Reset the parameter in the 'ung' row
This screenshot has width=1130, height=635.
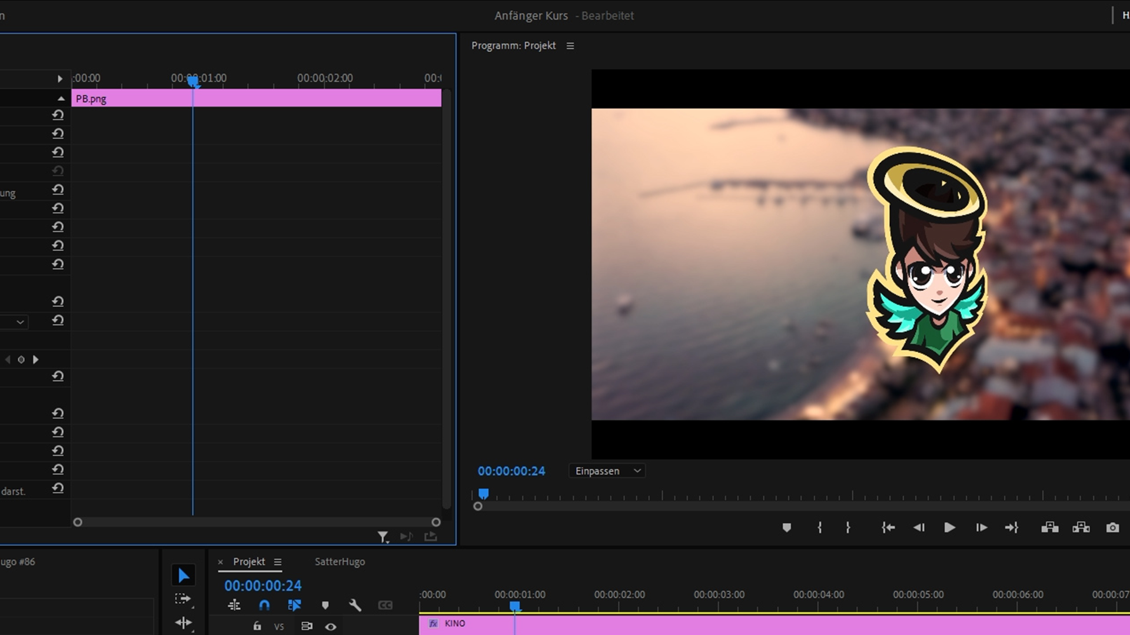(58, 190)
